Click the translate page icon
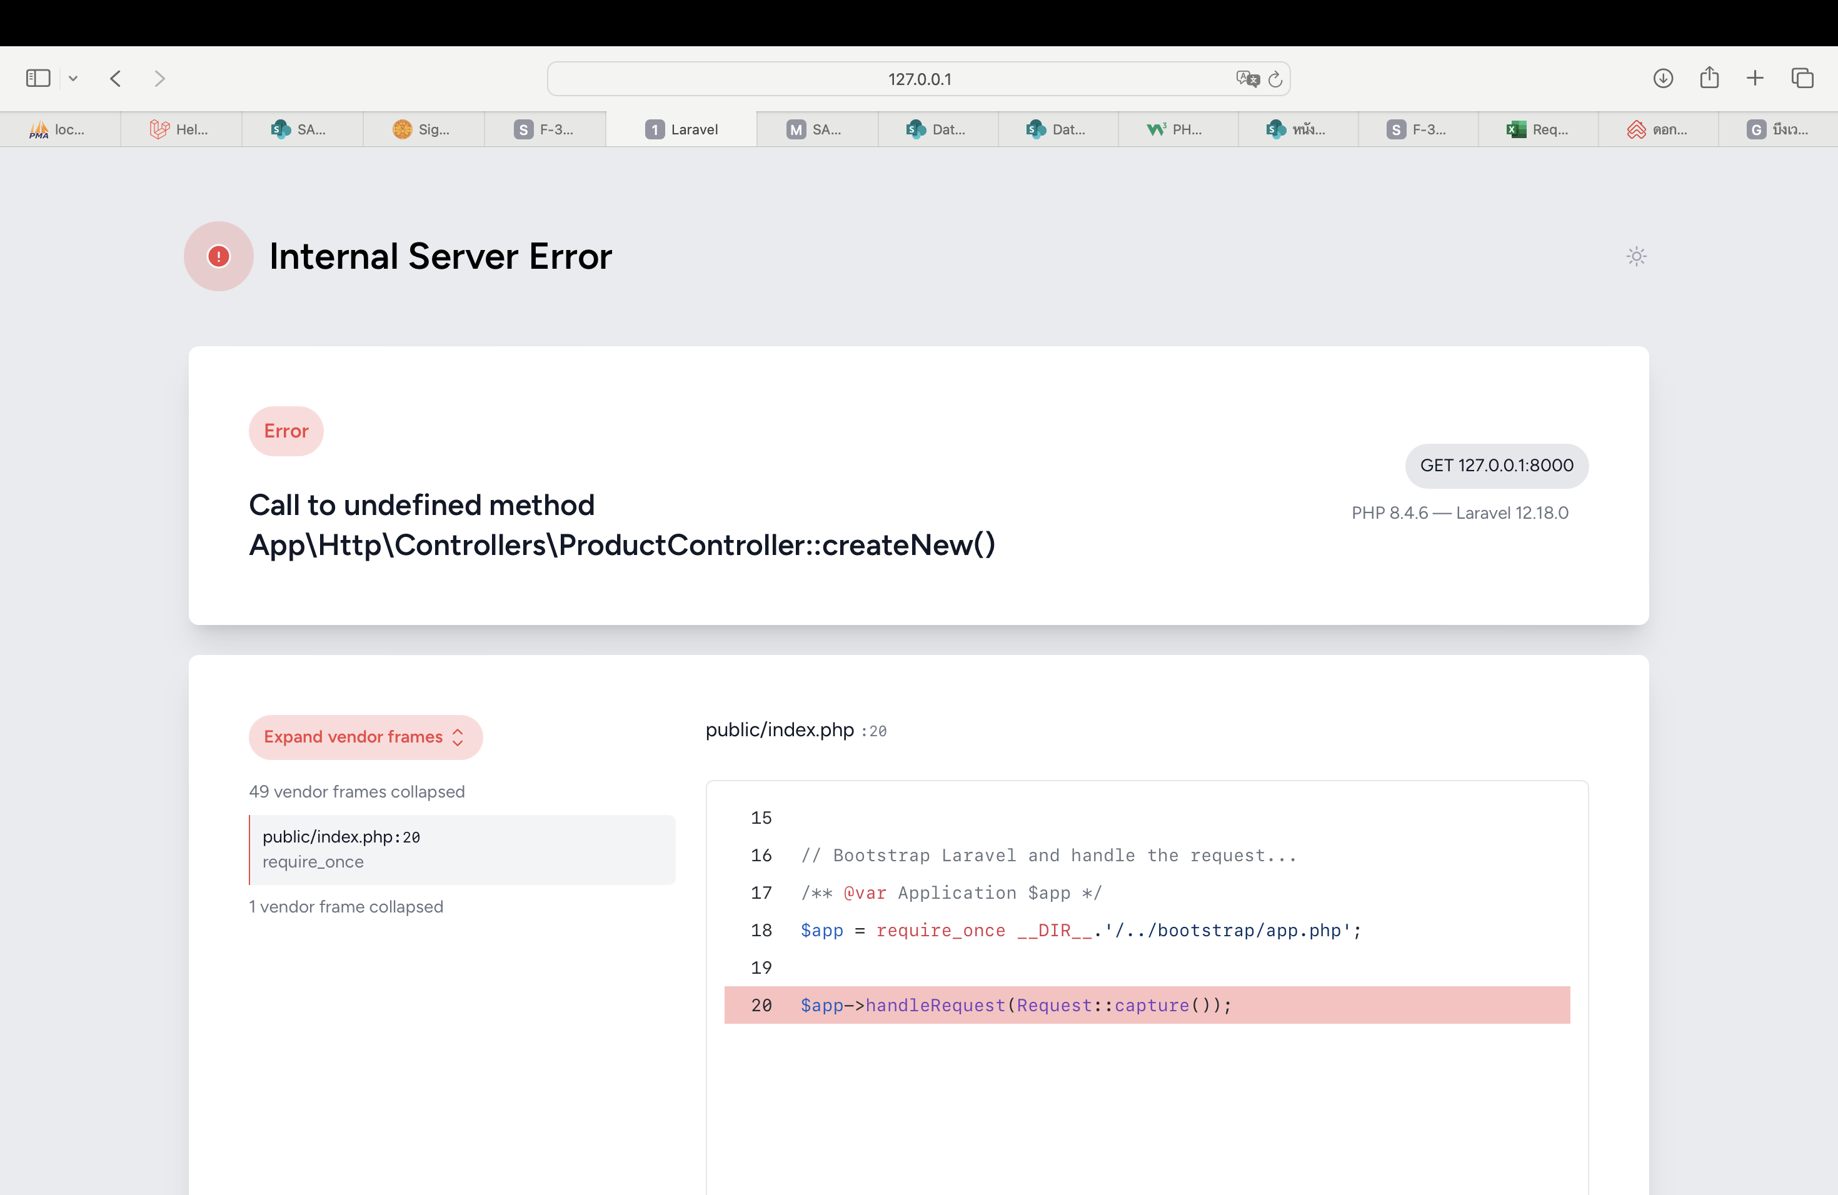 click(1247, 79)
